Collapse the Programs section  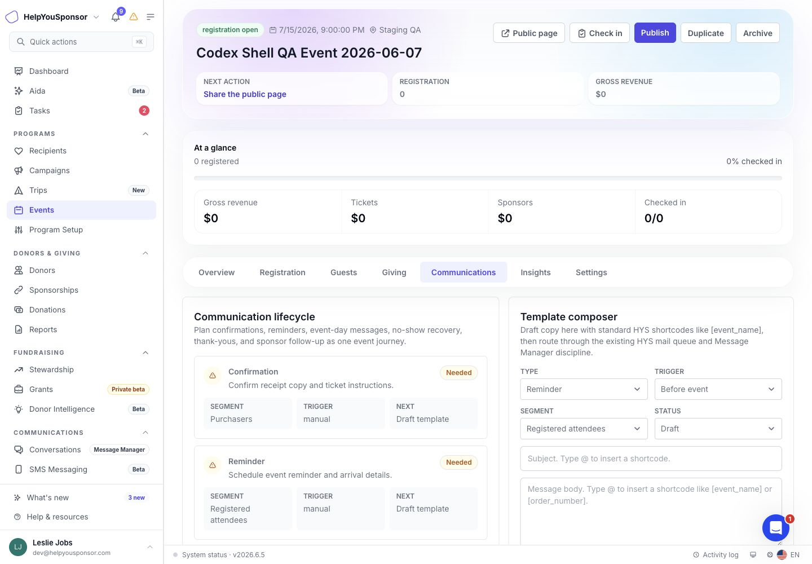pos(145,134)
